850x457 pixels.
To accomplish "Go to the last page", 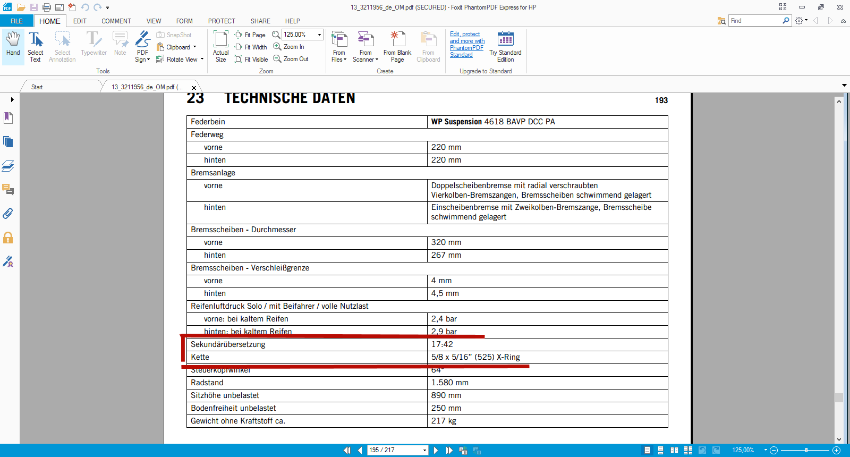I will pyautogui.click(x=449, y=450).
